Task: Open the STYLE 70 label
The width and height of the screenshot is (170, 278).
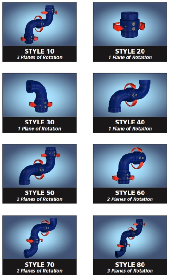Action: [40, 265]
